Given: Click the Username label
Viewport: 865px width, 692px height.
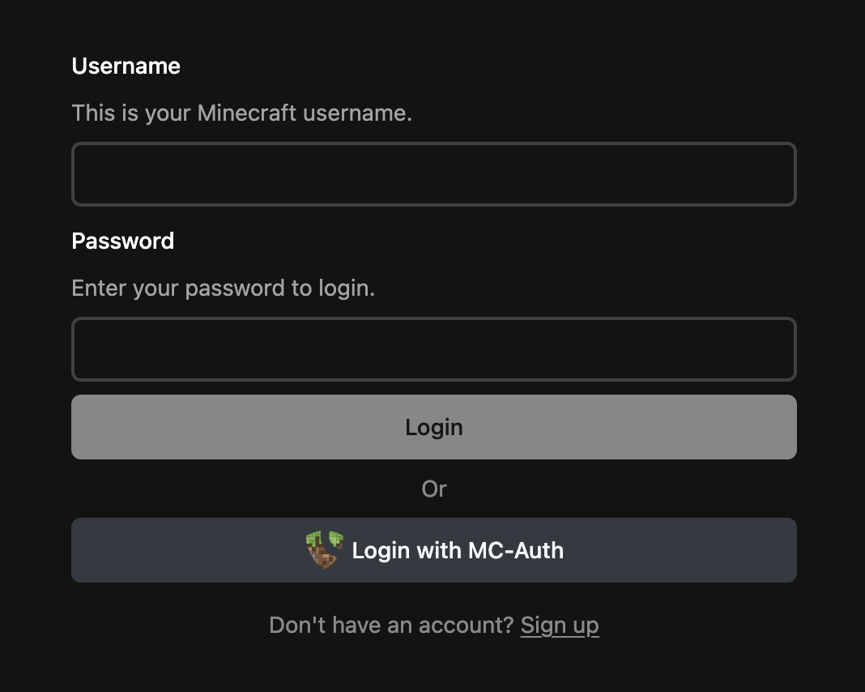Looking at the screenshot, I should coord(126,66).
